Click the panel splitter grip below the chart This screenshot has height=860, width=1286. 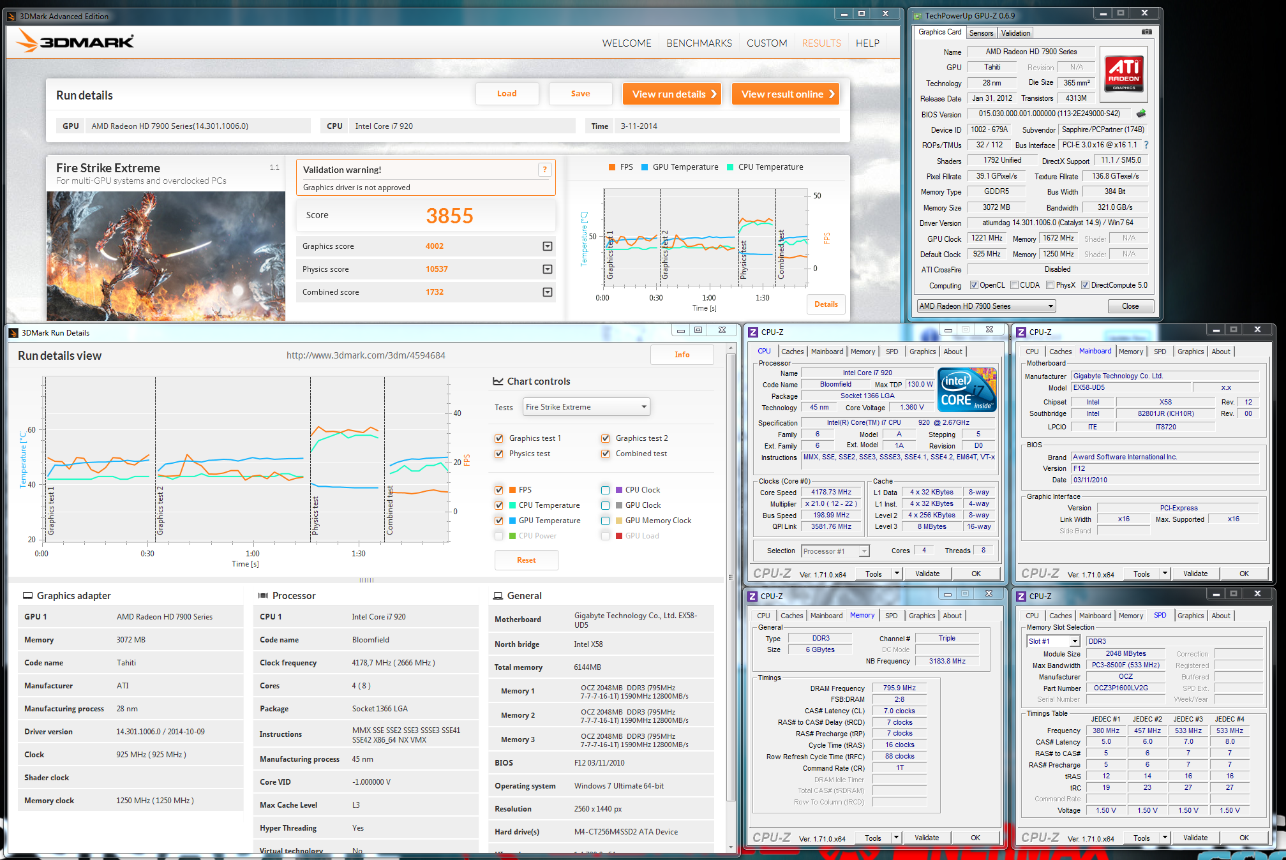click(x=367, y=580)
